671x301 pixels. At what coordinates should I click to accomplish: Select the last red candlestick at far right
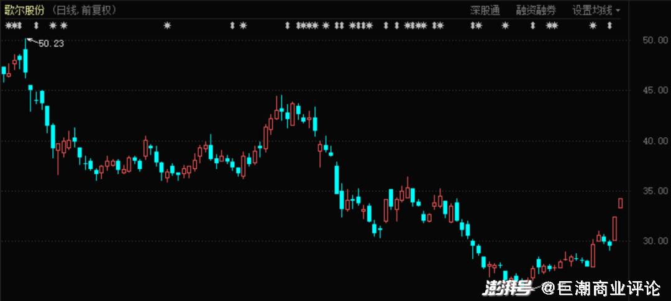[x=620, y=203]
